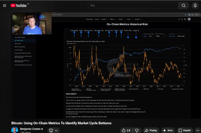Screen dimensions: 201x133
Task: Open the site user account avatar
Action: [x=189, y=19]
